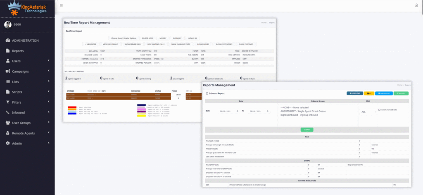This screenshot has width=423, height=195.
Task: Expand the Inbound submenu chevron
Action: click(x=49, y=112)
